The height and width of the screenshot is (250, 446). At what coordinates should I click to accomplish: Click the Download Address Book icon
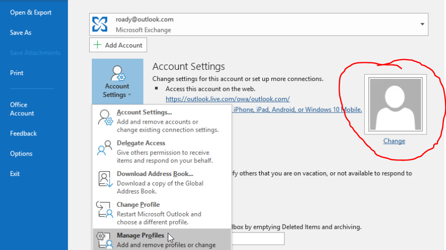105,179
